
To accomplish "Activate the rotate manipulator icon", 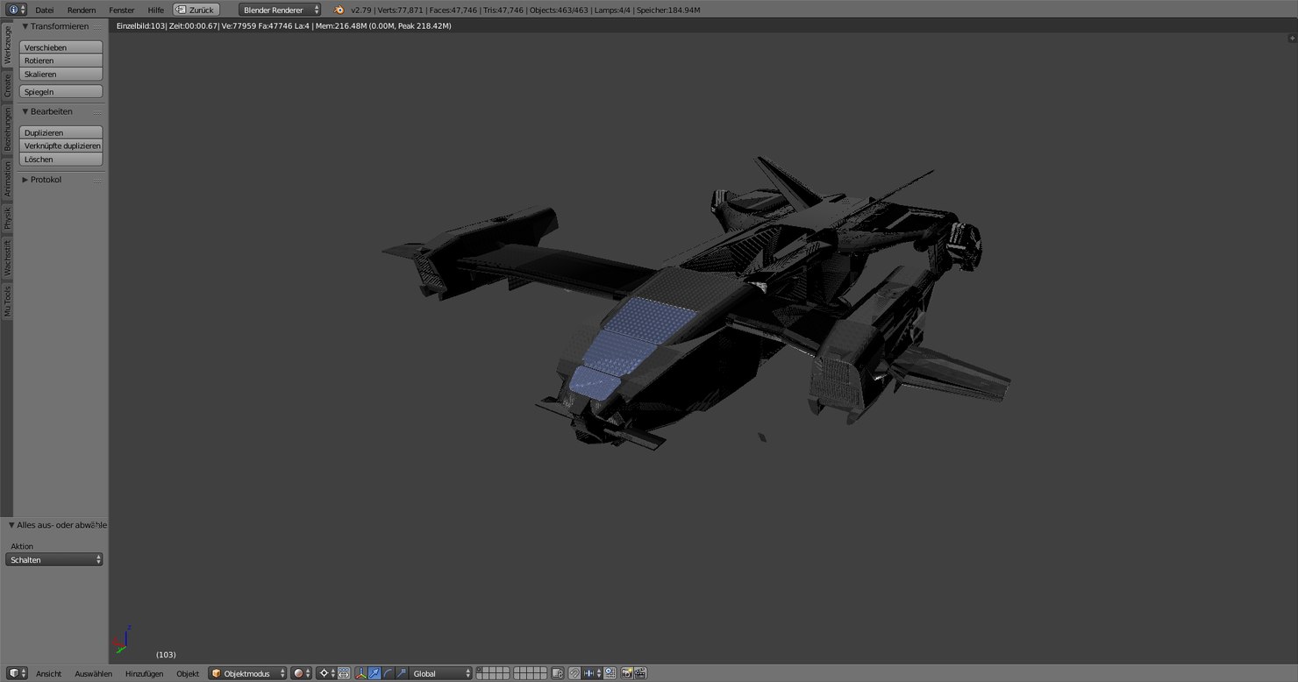I will (389, 673).
